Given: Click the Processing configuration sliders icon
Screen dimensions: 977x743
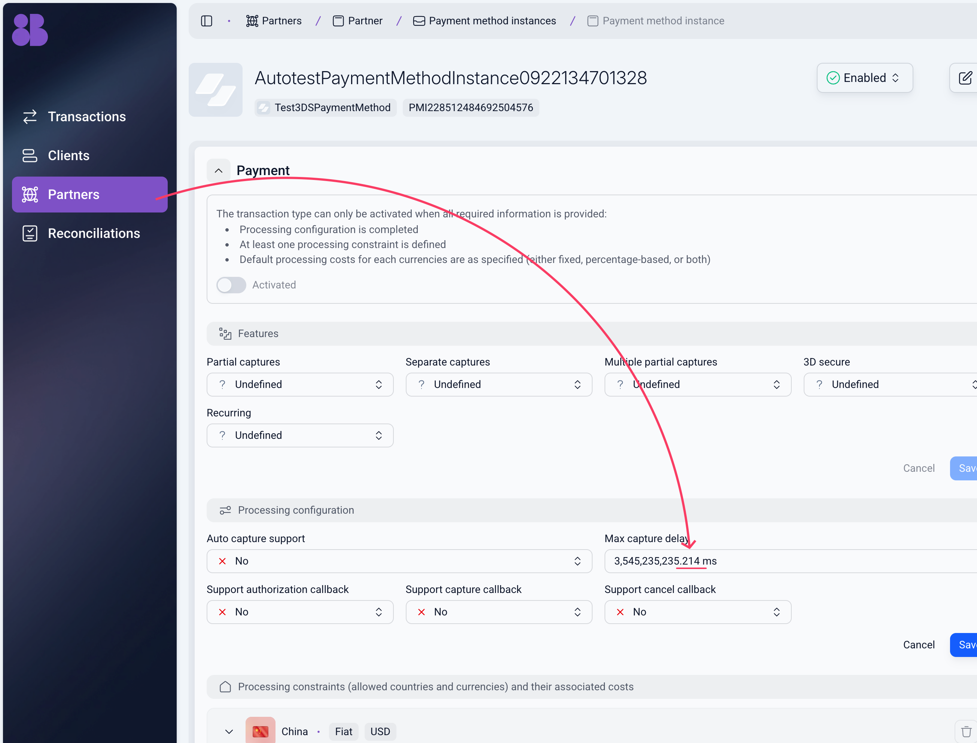Looking at the screenshot, I should 225,510.
